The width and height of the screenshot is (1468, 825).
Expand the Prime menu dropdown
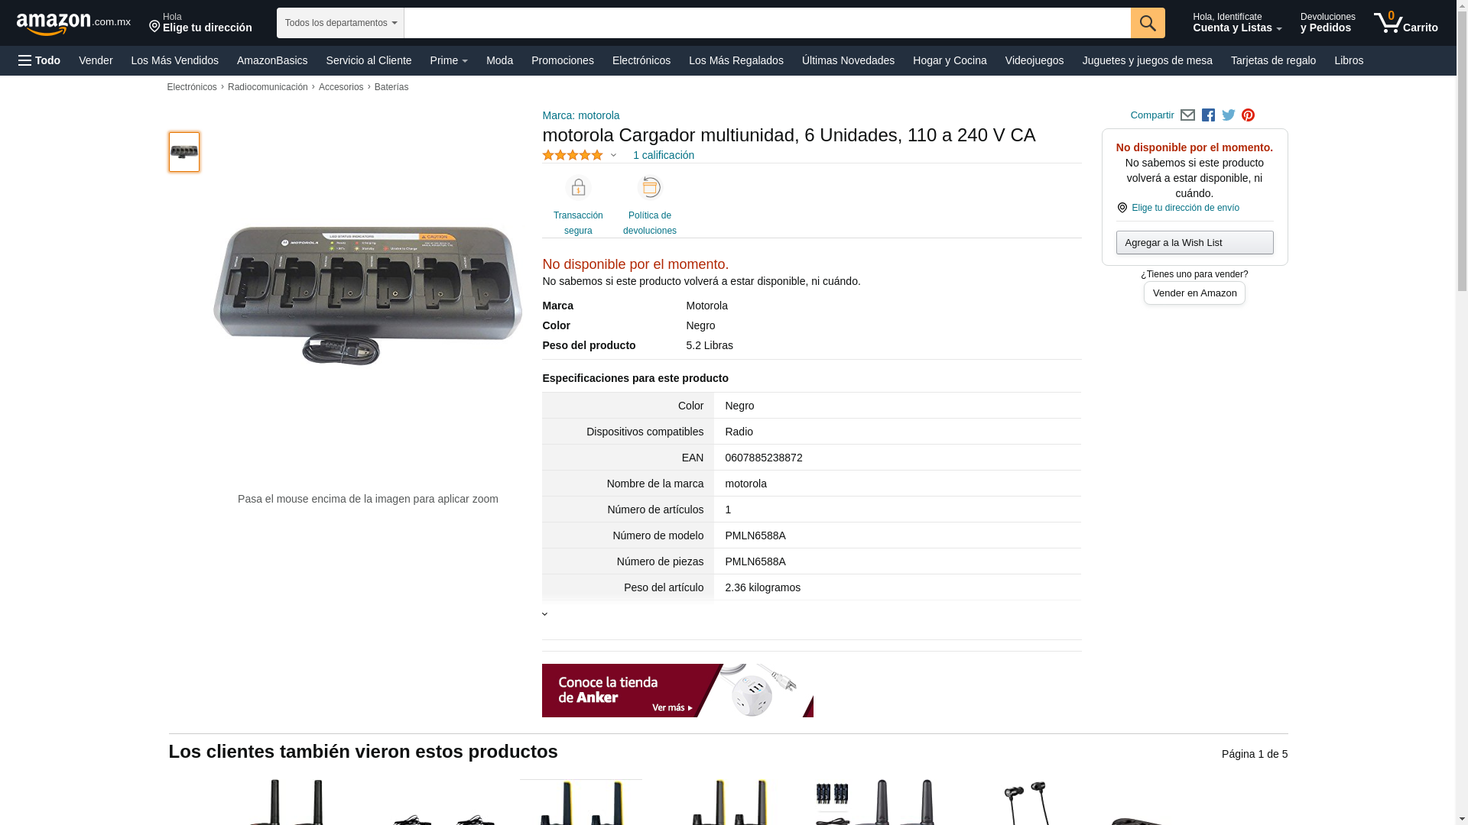click(x=449, y=60)
